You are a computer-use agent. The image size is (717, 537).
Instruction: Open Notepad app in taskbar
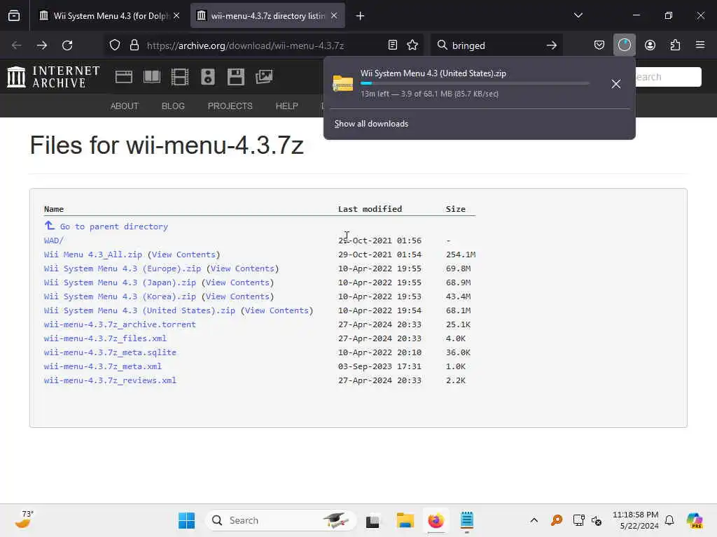[467, 520]
